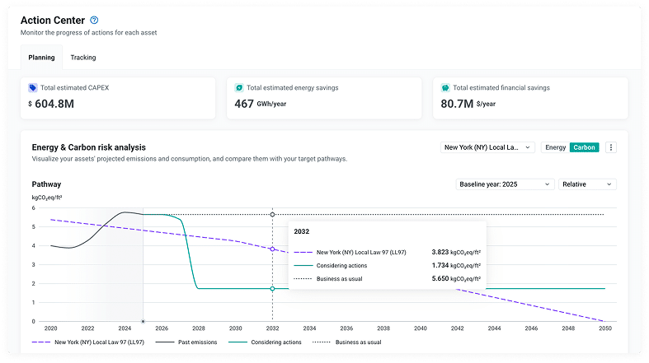This screenshot has height=363, width=649.
Task: Click the financial savings piggy bank icon
Action: pos(445,87)
